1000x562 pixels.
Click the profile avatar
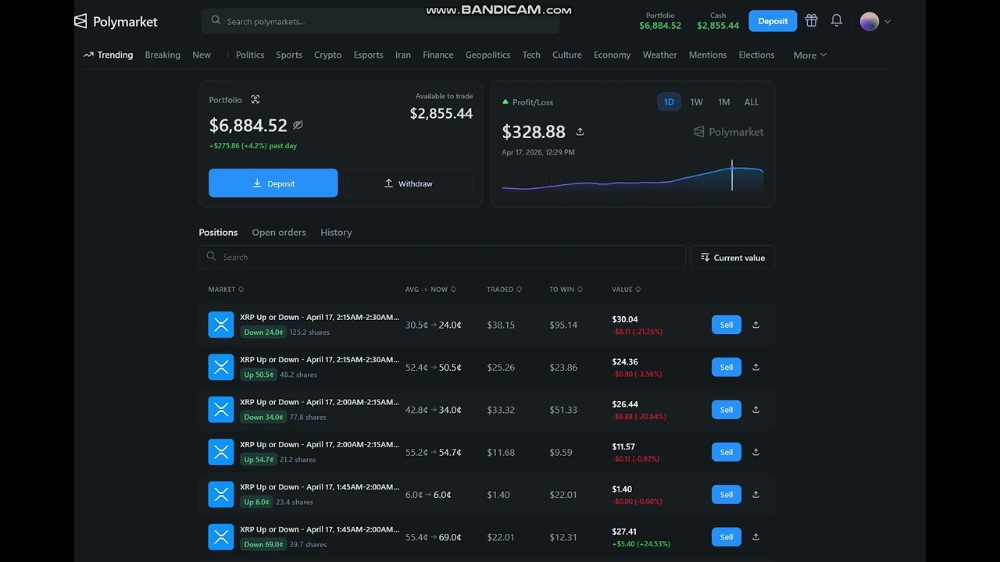(x=870, y=22)
